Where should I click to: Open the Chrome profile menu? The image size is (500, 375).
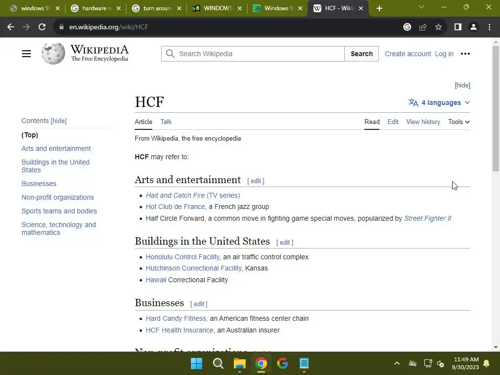tap(474, 27)
